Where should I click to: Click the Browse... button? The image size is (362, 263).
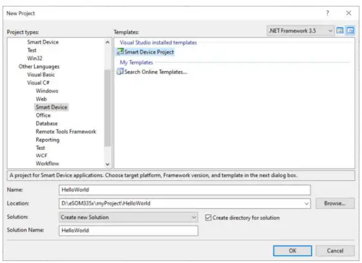coord(335,204)
